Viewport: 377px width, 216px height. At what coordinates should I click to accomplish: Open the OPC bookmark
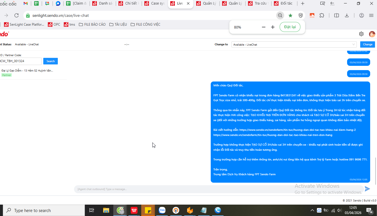point(54,25)
